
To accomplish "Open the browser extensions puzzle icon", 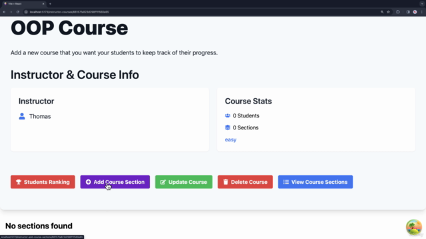I will coord(398,12).
